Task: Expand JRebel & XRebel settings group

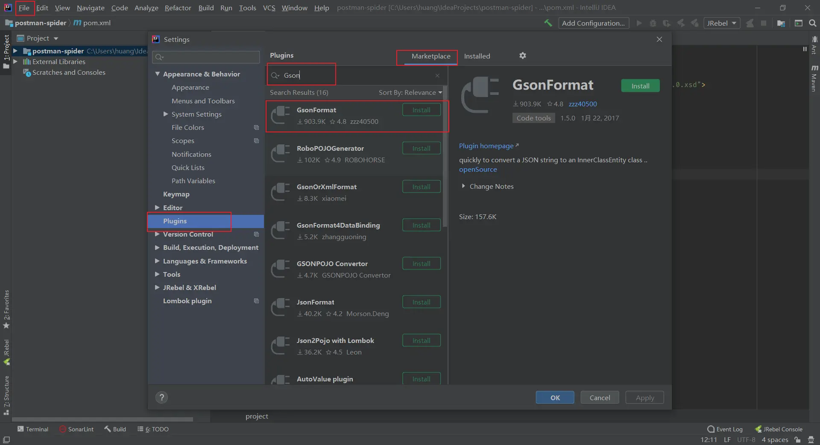Action: pos(157,287)
